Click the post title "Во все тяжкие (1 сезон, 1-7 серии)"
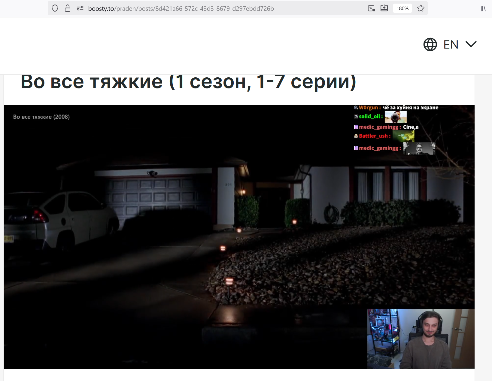The image size is (492, 381). [188, 82]
